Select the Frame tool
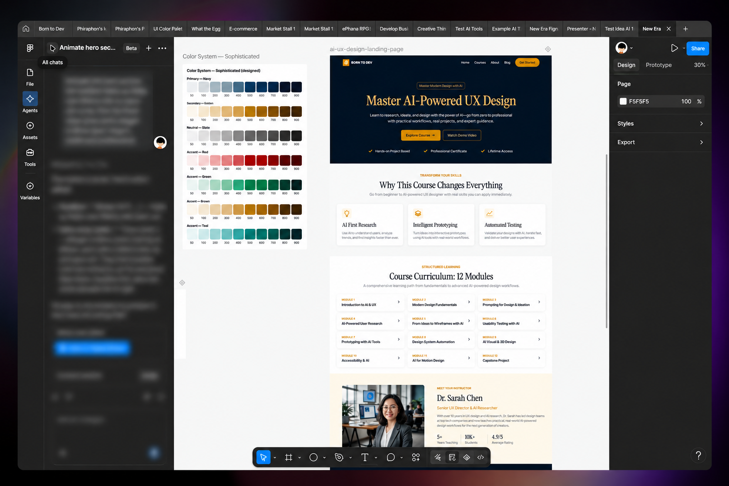Viewport: 729px width, 486px height. pyautogui.click(x=289, y=457)
